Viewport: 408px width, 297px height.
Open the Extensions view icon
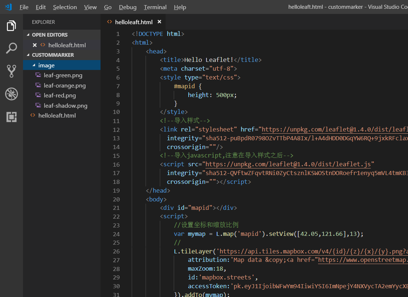coord(11,116)
